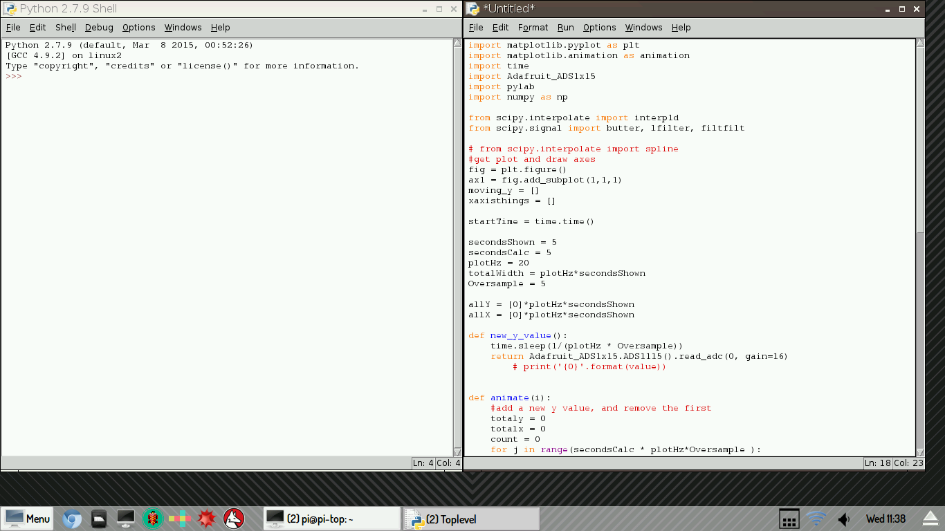Minimize the Python 2.7.9 Shell window
The height and width of the screenshot is (531, 945).
(423, 10)
